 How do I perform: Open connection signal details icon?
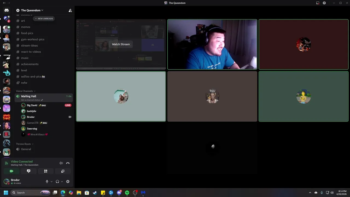pyautogui.click(x=6, y=163)
